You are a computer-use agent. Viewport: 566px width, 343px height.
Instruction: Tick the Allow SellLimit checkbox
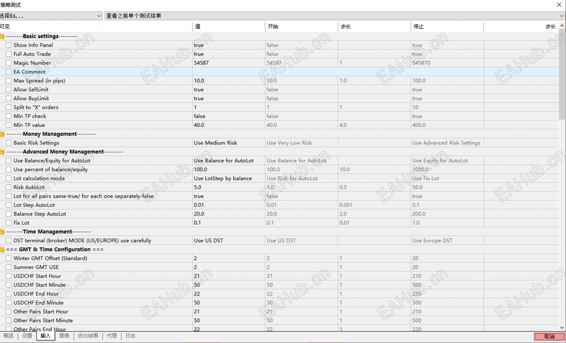pos(8,90)
